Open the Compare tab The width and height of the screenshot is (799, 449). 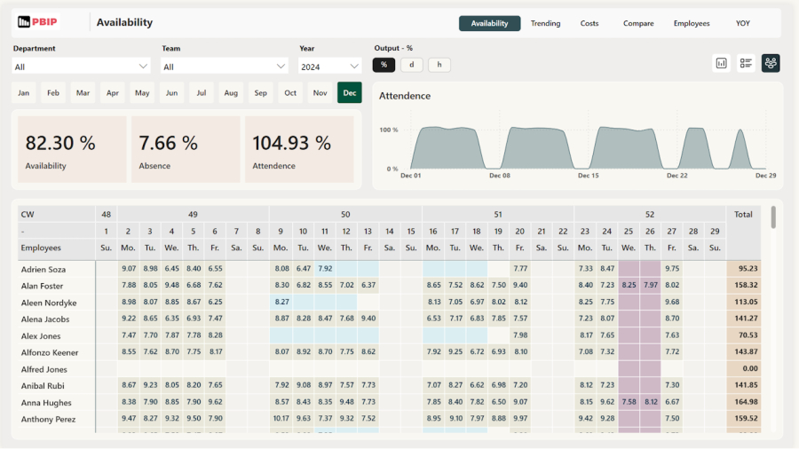pos(638,24)
